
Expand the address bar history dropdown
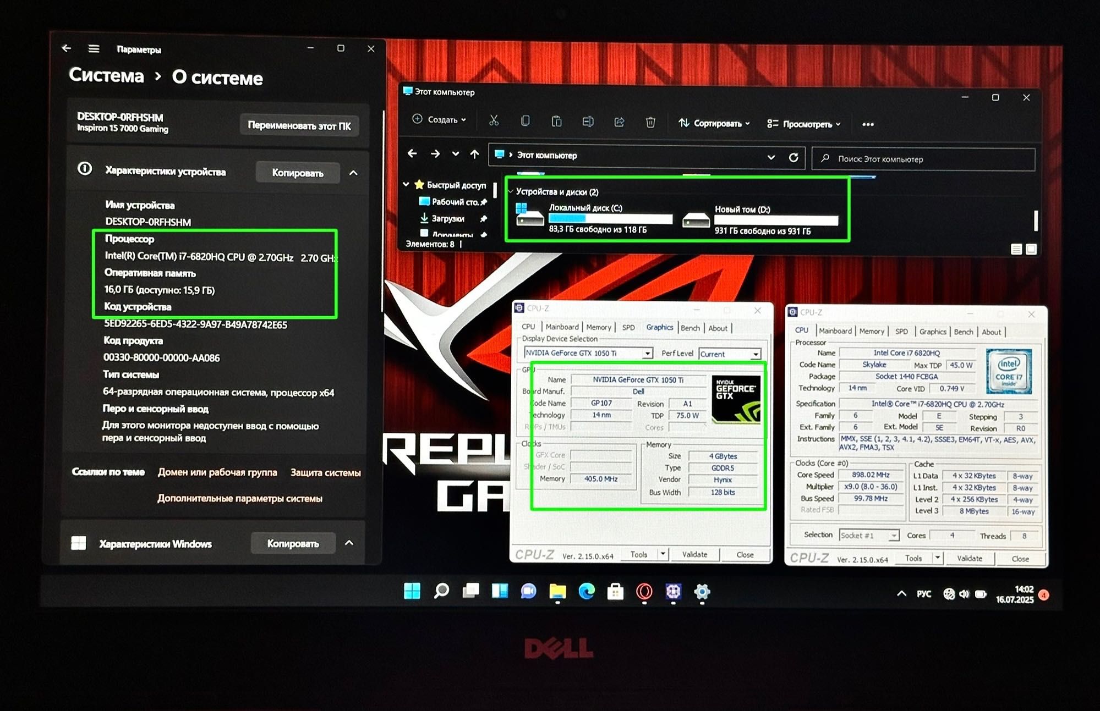click(x=771, y=157)
